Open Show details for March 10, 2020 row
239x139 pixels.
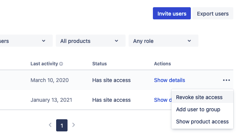170,80
